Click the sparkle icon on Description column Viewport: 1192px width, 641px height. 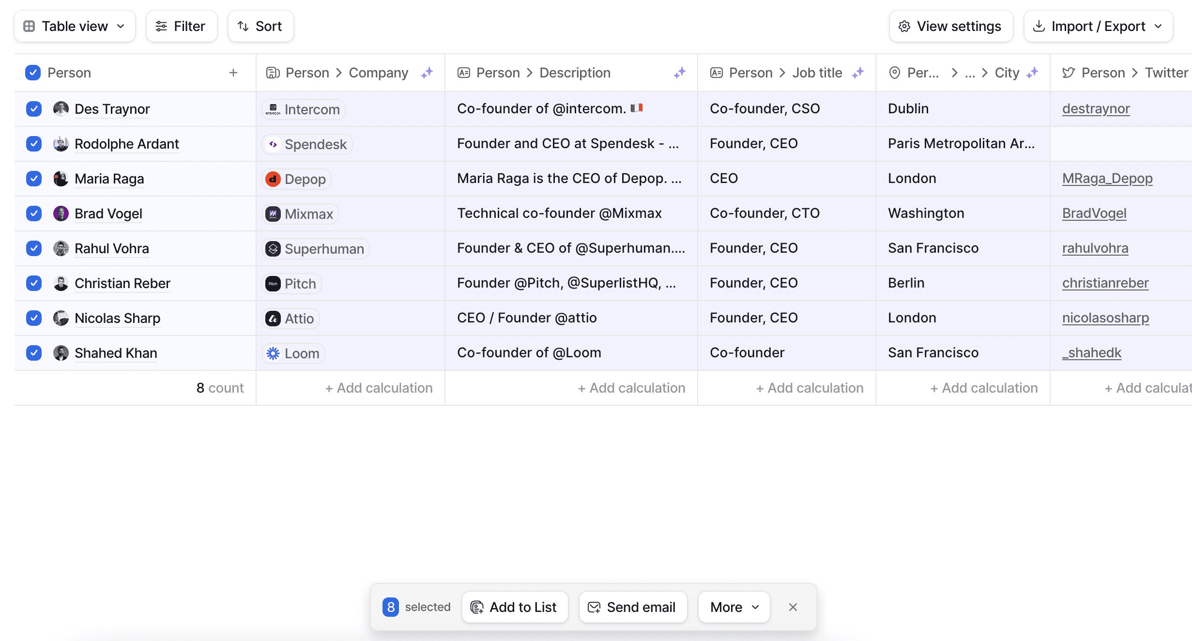[680, 73]
